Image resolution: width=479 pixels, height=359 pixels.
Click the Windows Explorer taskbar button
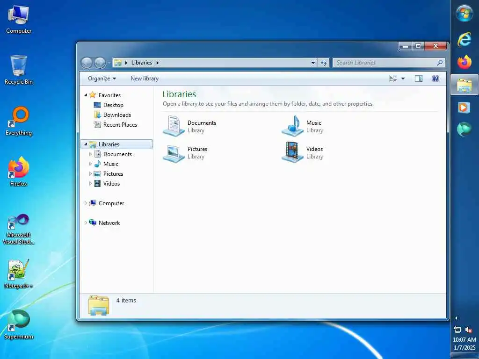point(464,85)
